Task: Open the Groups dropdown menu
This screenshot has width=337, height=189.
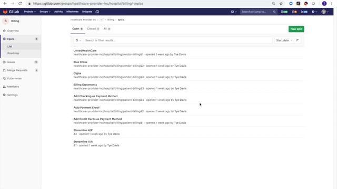Action: click(x=45, y=12)
